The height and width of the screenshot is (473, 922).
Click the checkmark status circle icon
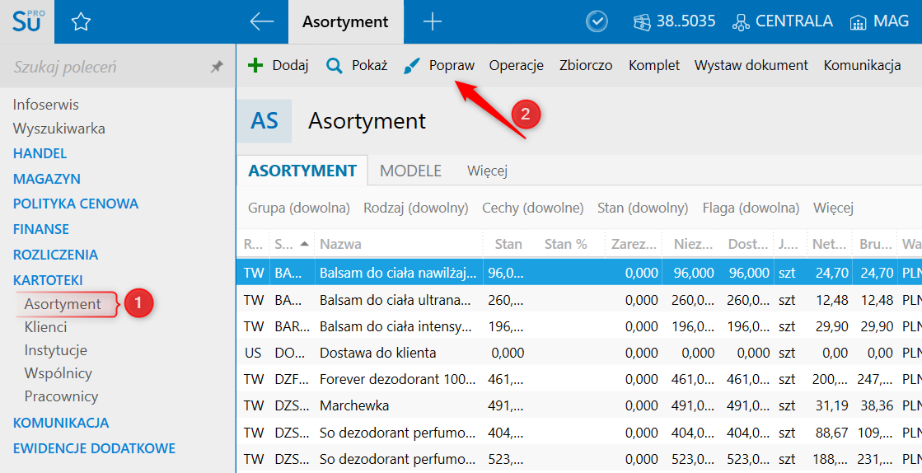pyautogui.click(x=597, y=22)
